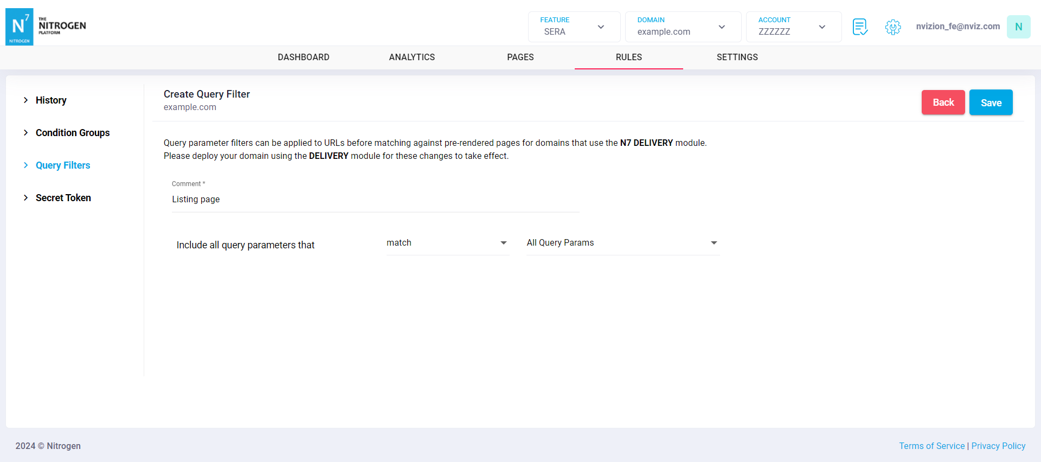Image resolution: width=1041 pixels, height=462 pixels.
Task: Open the checklist document icon in header
Action: click(x=860, y=27)
